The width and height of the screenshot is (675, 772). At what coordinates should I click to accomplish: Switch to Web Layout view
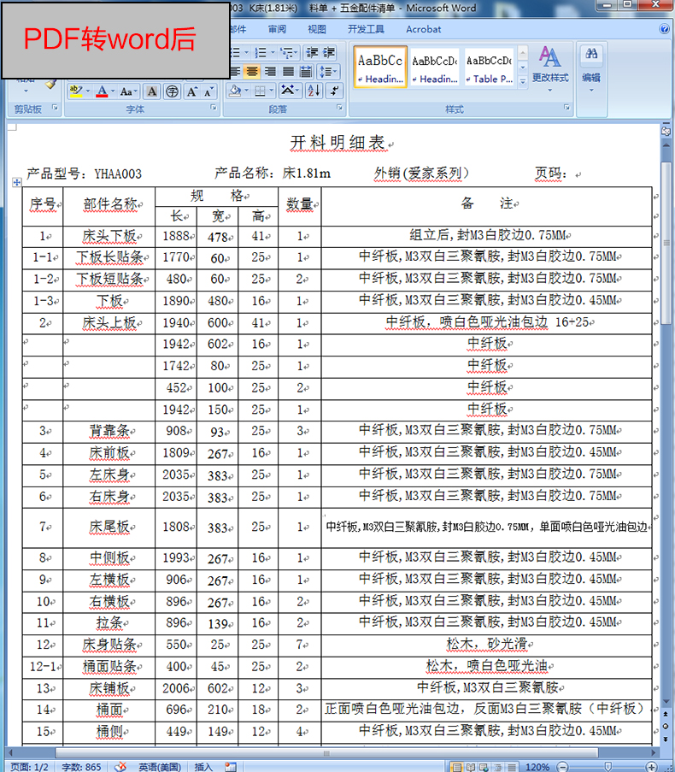484,767
